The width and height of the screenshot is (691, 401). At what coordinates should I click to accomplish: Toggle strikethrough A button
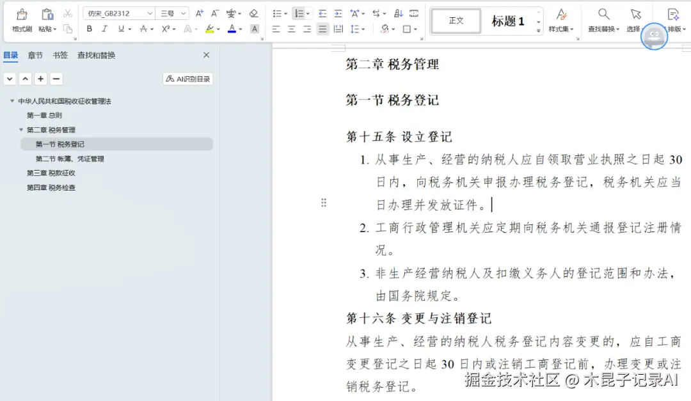pyautogui.click(x=143, y=29)
